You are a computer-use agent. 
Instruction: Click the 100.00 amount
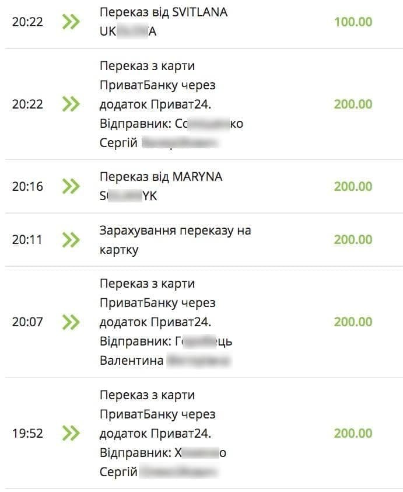click(353, 22)
